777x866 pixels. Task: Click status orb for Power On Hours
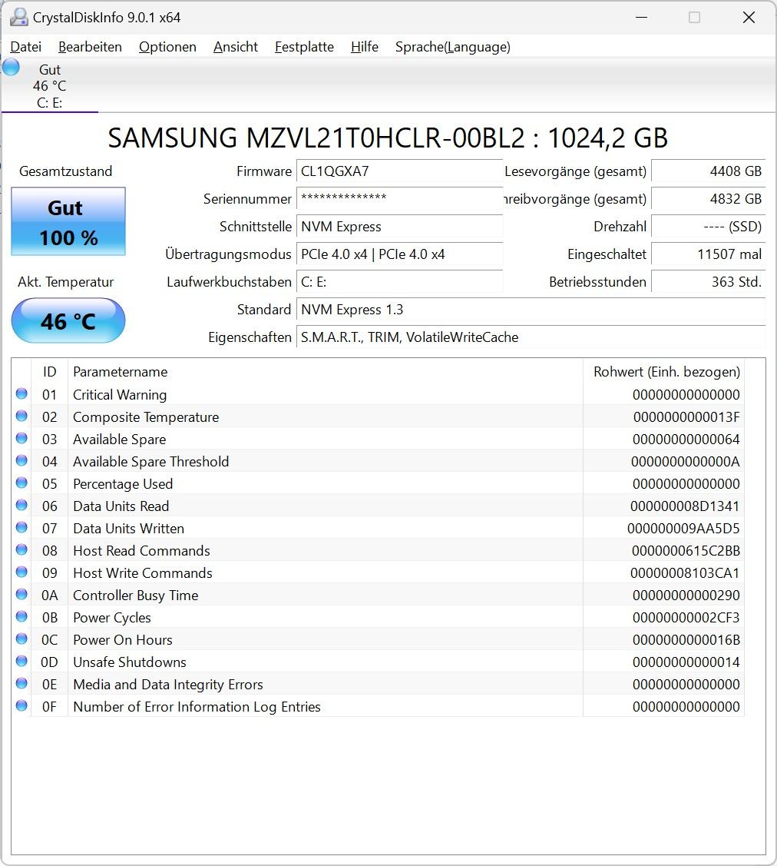click(x=21, y=639)
